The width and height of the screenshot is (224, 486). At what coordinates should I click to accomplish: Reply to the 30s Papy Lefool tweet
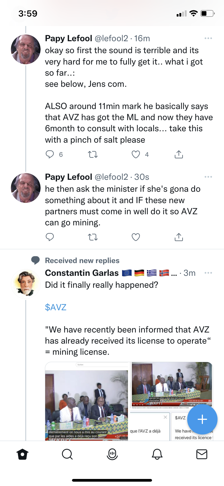pos(50,237)
